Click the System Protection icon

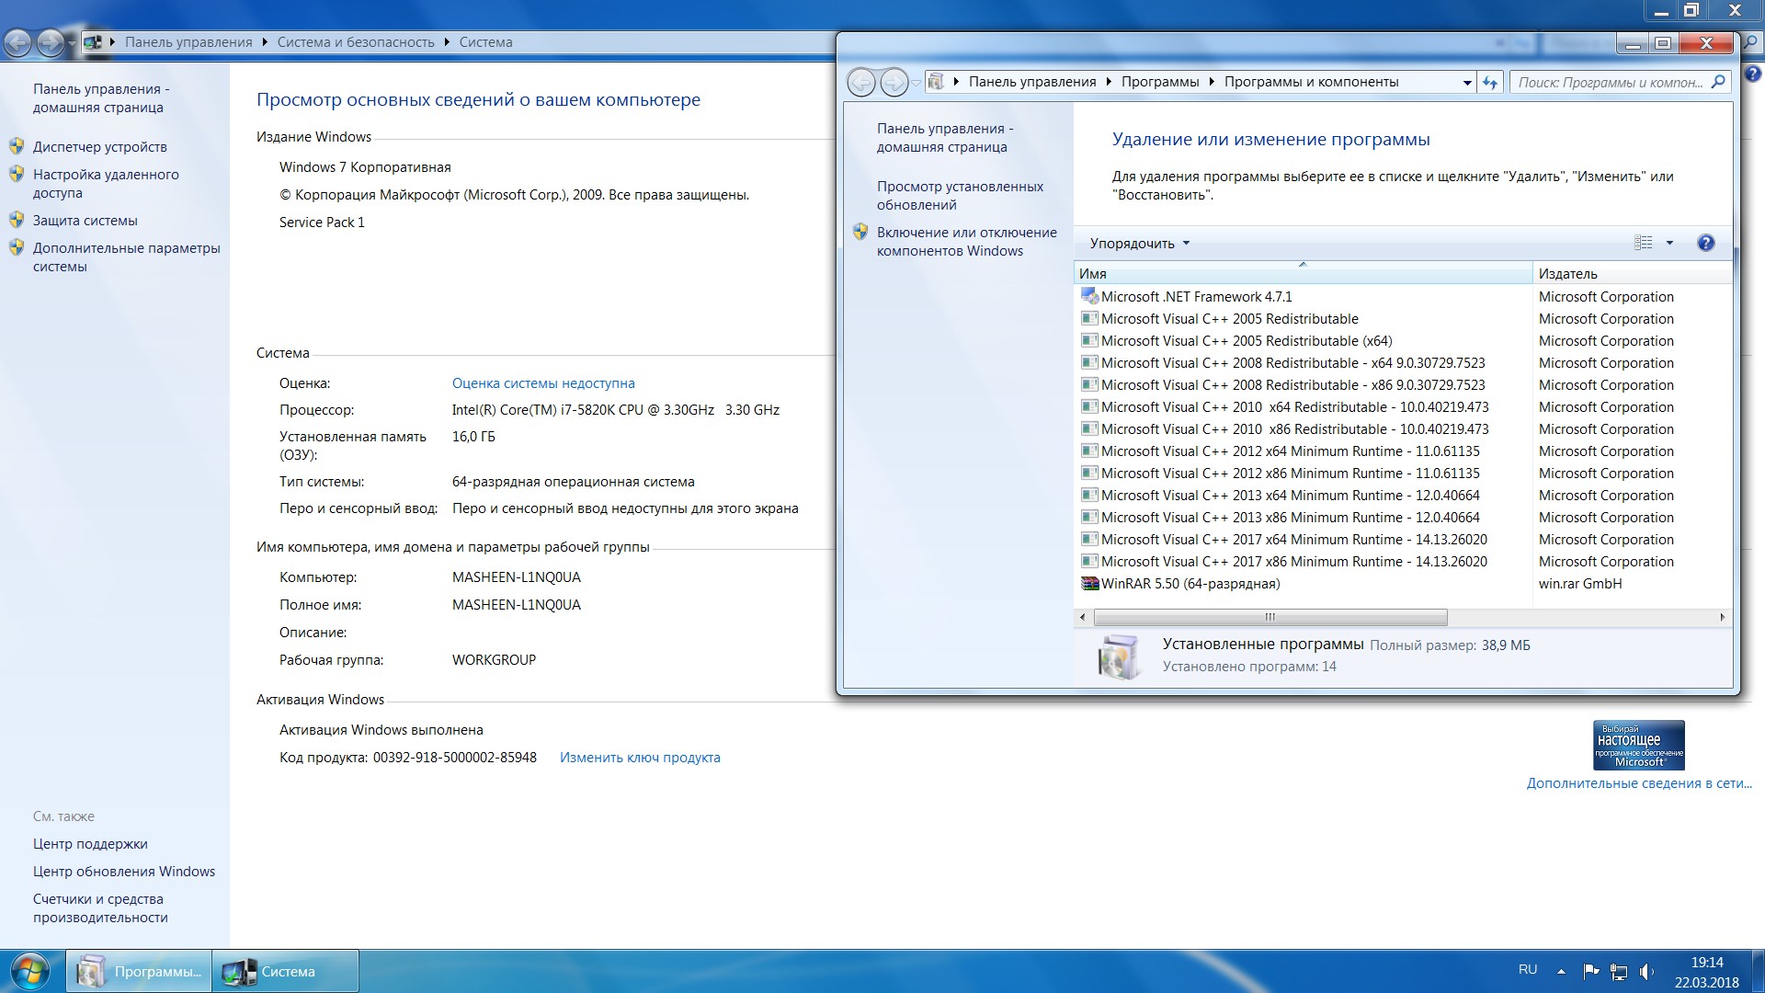pos(17,220)
